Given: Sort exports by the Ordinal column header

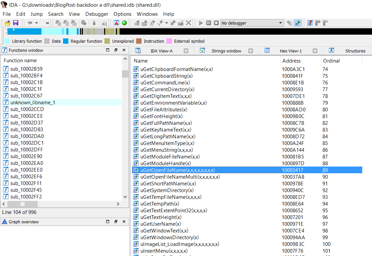Looking at the screenshot, I should (x=341, y=61).
